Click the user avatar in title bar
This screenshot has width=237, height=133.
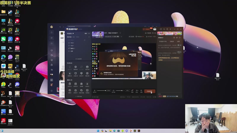[x=155, y=29]
